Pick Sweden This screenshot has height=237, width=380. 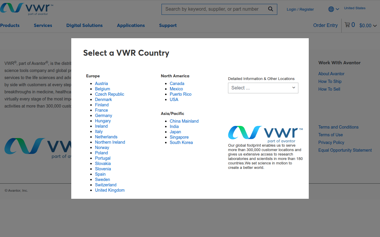[102, 180]
